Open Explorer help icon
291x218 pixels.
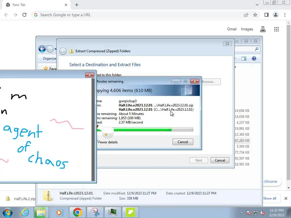254,58
